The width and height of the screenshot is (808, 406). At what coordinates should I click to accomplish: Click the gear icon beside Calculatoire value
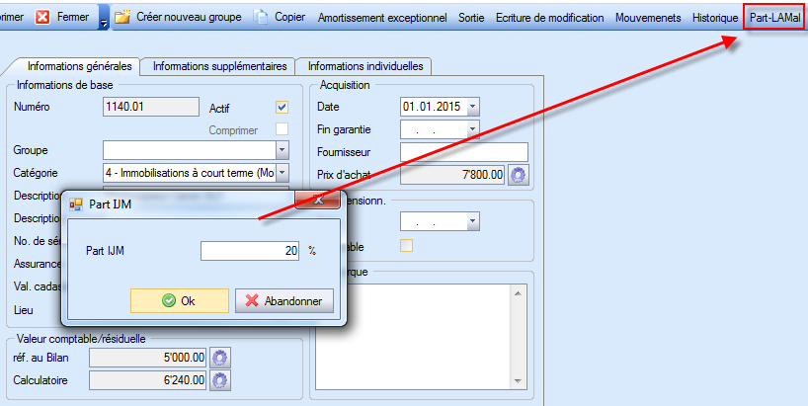click(220, 380)
